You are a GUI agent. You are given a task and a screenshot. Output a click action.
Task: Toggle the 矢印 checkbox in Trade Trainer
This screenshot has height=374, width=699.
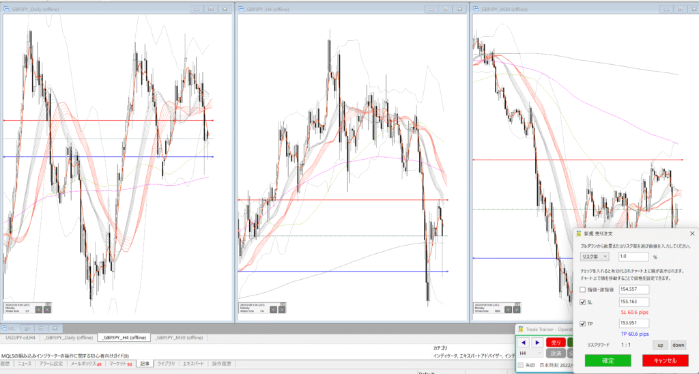click(521, 365)
